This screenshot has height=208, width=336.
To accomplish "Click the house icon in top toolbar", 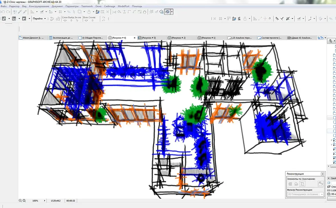I will tap(145, 12).
